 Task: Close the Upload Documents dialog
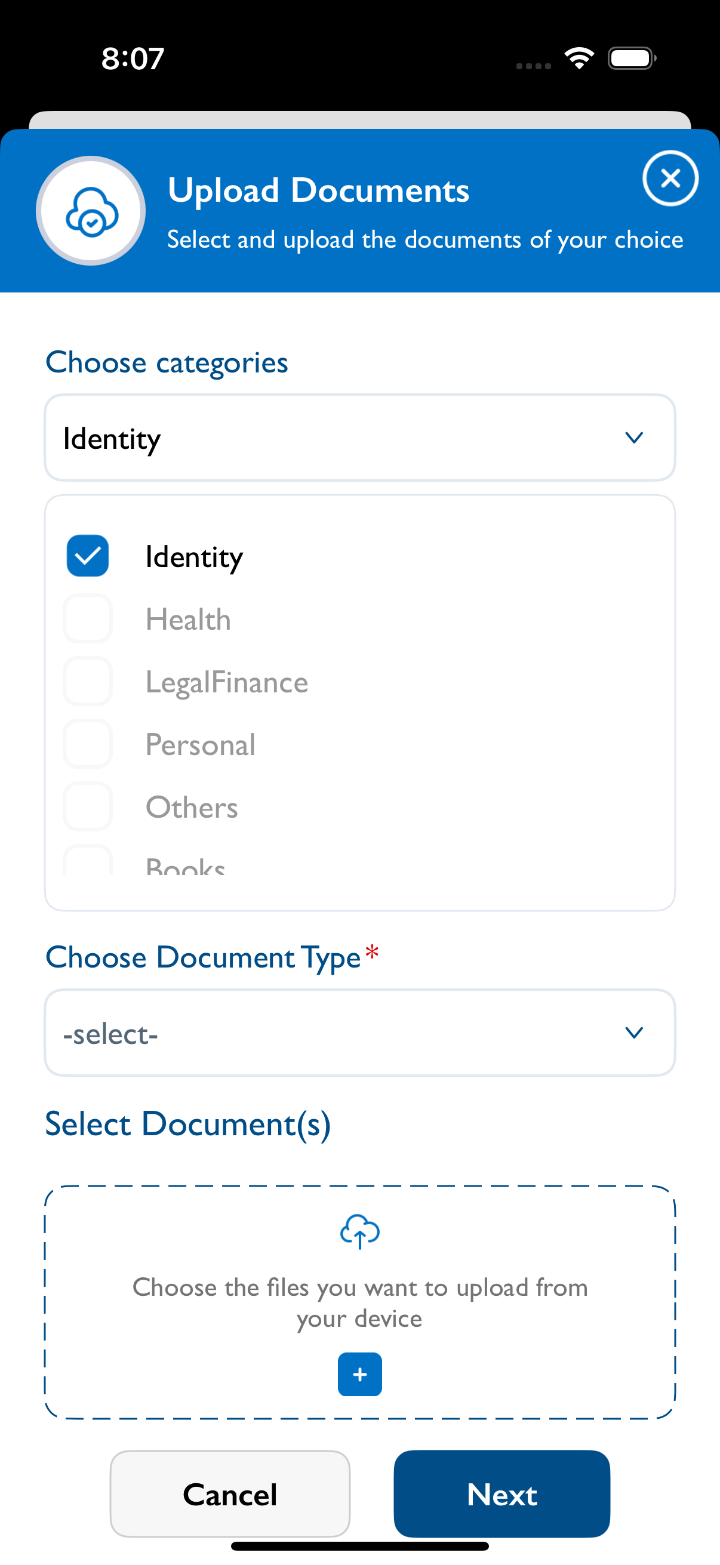[670, 178]
